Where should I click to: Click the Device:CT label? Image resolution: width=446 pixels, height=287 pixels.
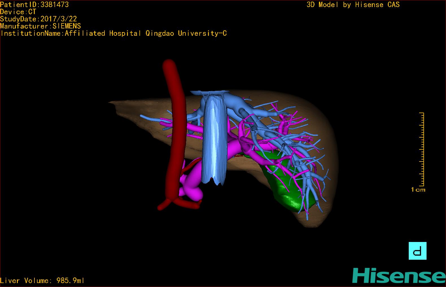point(18,12)
